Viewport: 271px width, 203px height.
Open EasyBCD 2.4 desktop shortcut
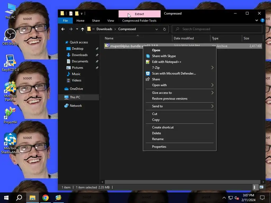[x=10, y=63]
